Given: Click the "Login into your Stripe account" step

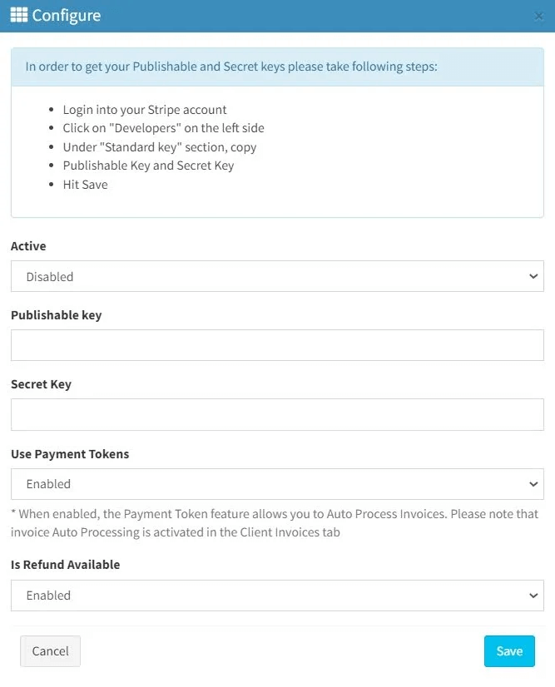Looking at the screenshot, I should tap(144, 110).
